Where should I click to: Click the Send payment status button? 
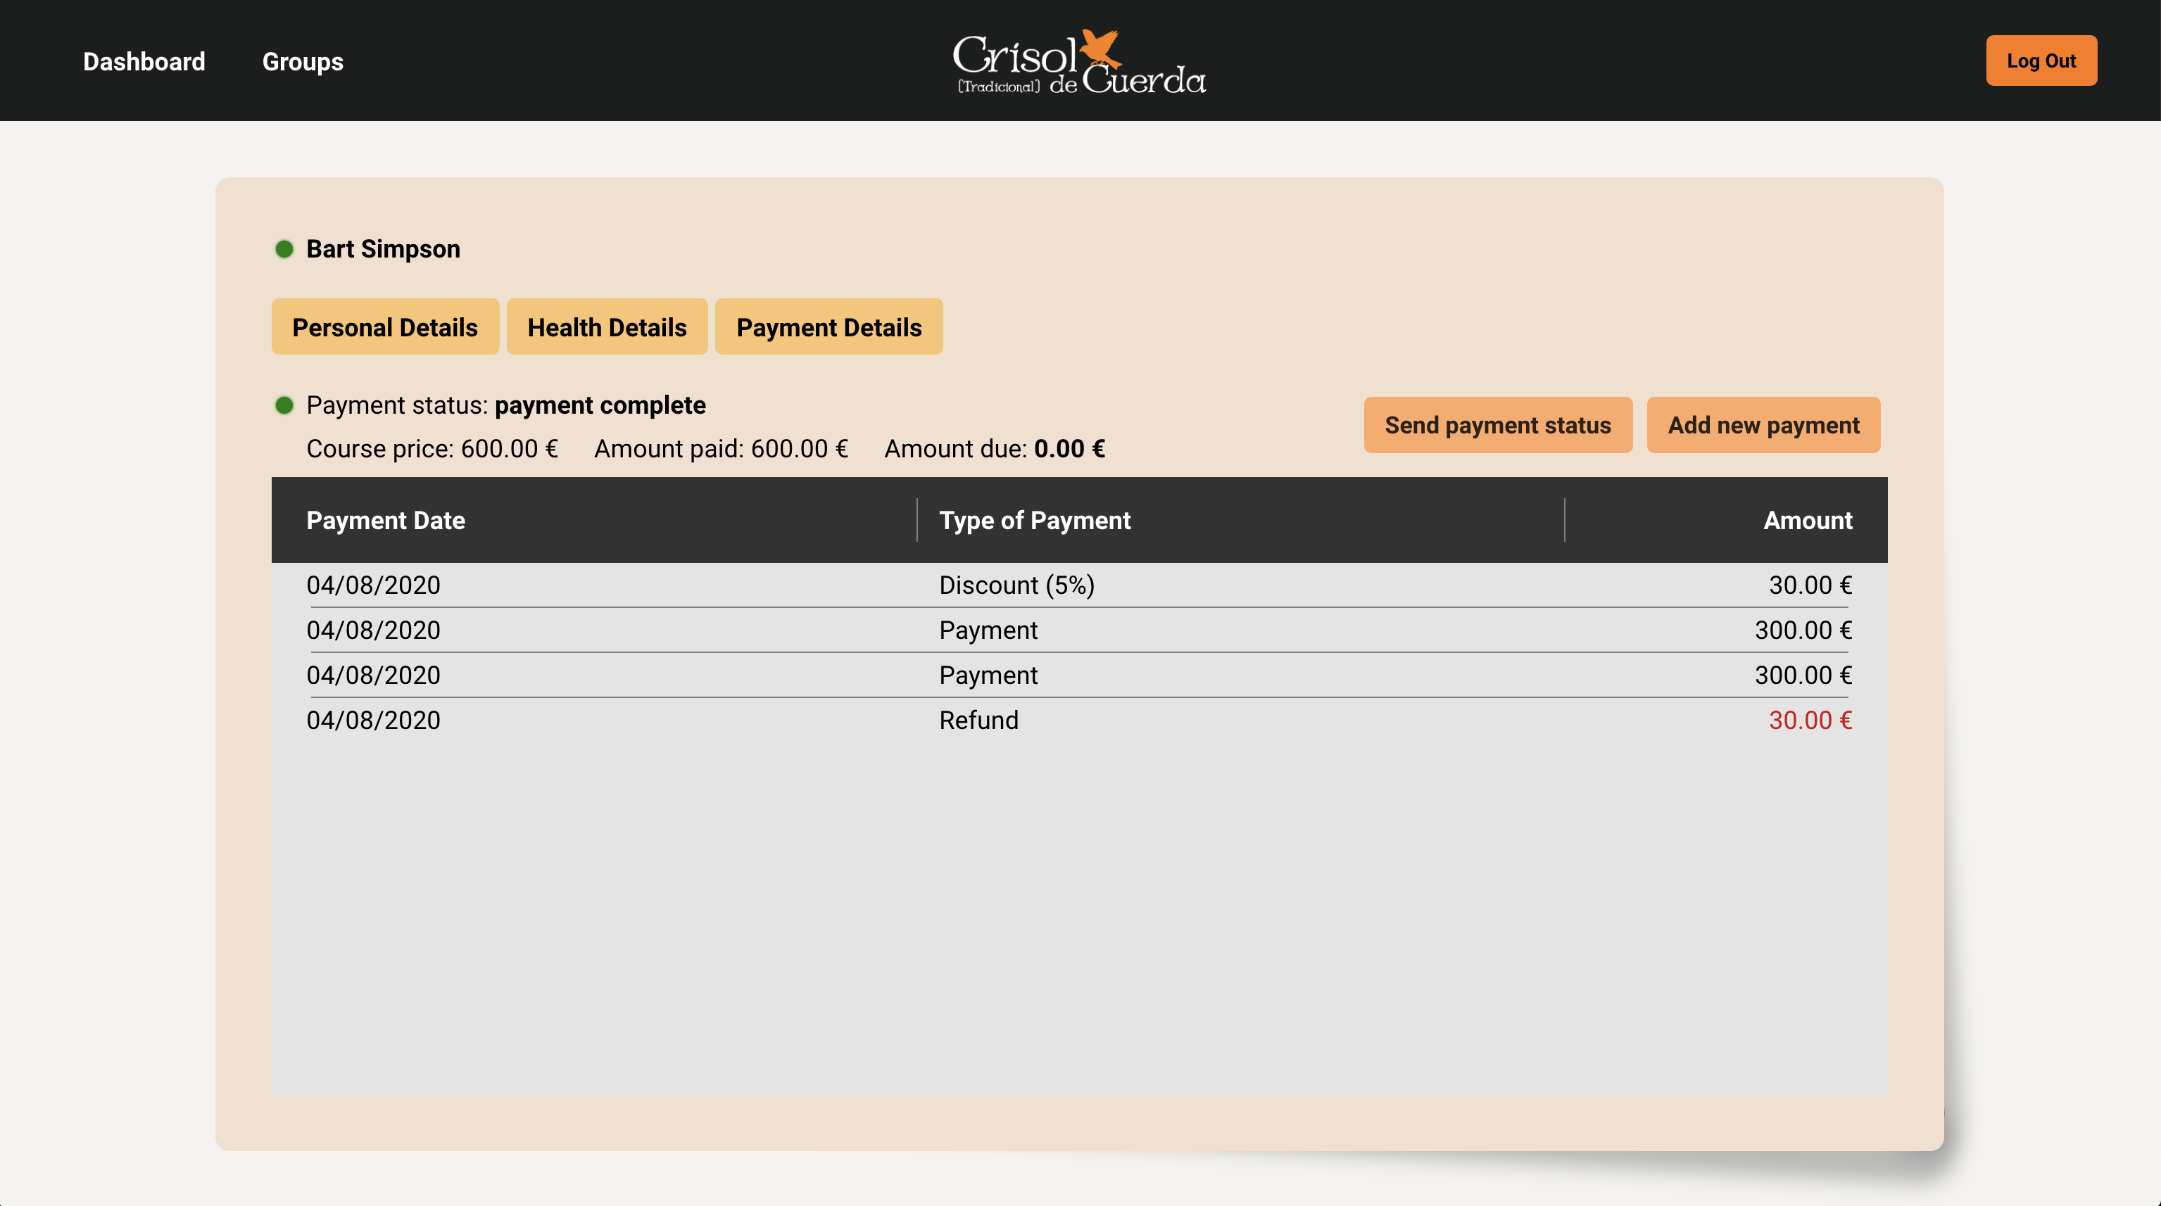pos(1497,426)
